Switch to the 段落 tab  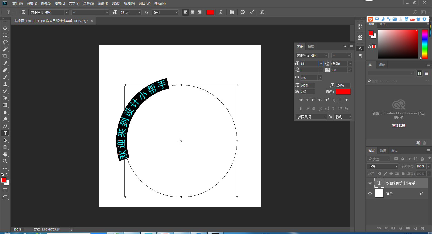[311, 46]
